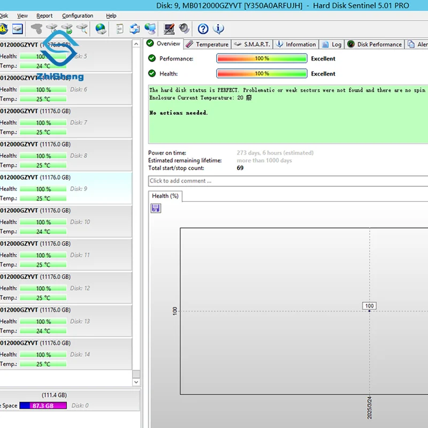Click the disk list scroll down arrow
Screen dimensions: 428x428
136,382
